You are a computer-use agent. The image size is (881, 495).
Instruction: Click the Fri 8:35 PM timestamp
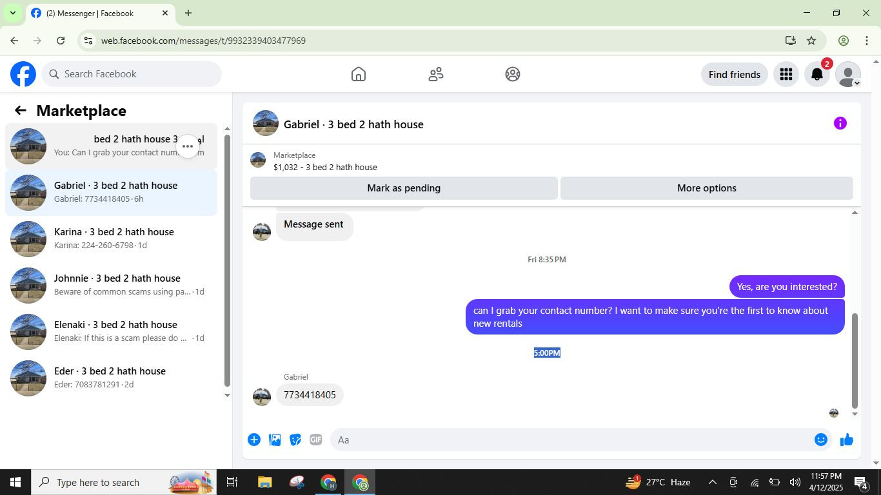547,260
